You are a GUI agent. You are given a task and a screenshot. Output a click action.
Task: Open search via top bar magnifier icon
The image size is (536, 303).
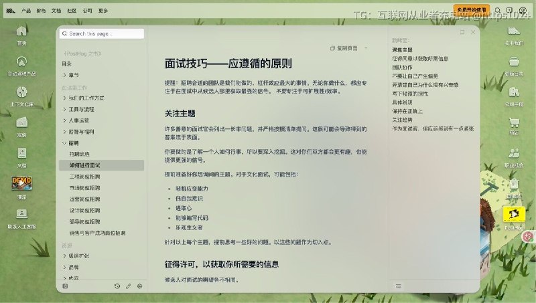498,11
